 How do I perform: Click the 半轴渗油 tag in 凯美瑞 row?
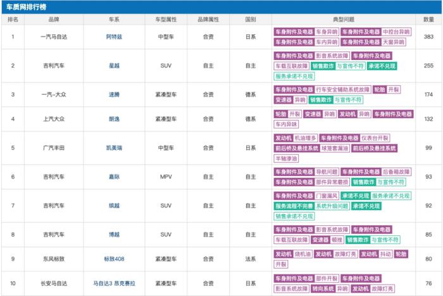coord(286,159)
